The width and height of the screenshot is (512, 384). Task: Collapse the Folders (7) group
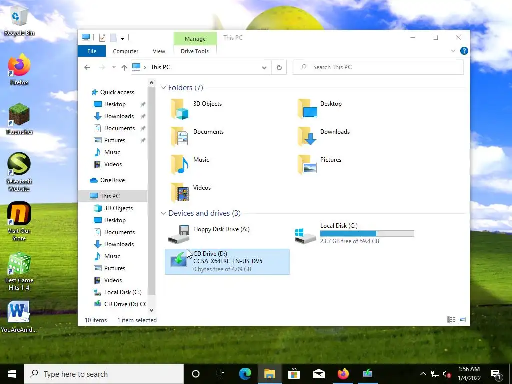click(x=163, y=88)
